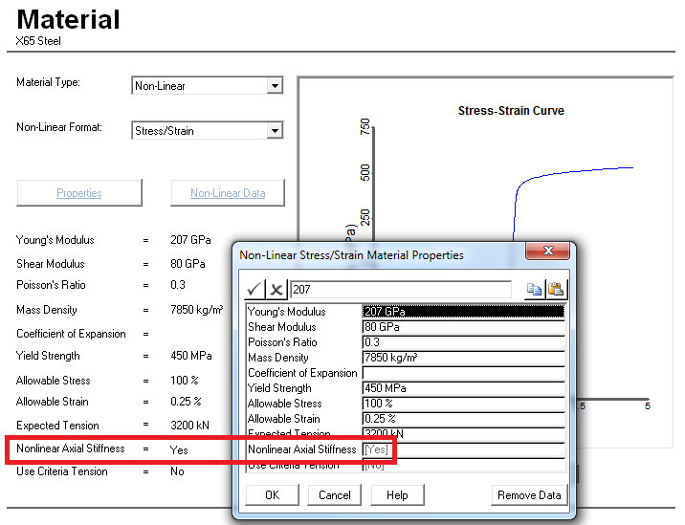Open Help for material properties
685x525 pixels.
(x=397, y=495)
